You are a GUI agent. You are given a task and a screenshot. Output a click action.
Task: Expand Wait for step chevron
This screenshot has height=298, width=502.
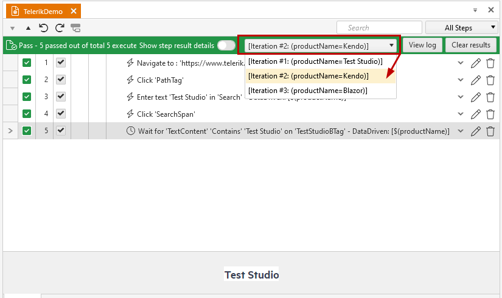(461, 131)
